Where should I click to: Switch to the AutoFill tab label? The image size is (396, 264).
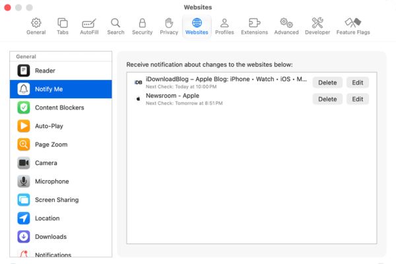click(89, 32)
